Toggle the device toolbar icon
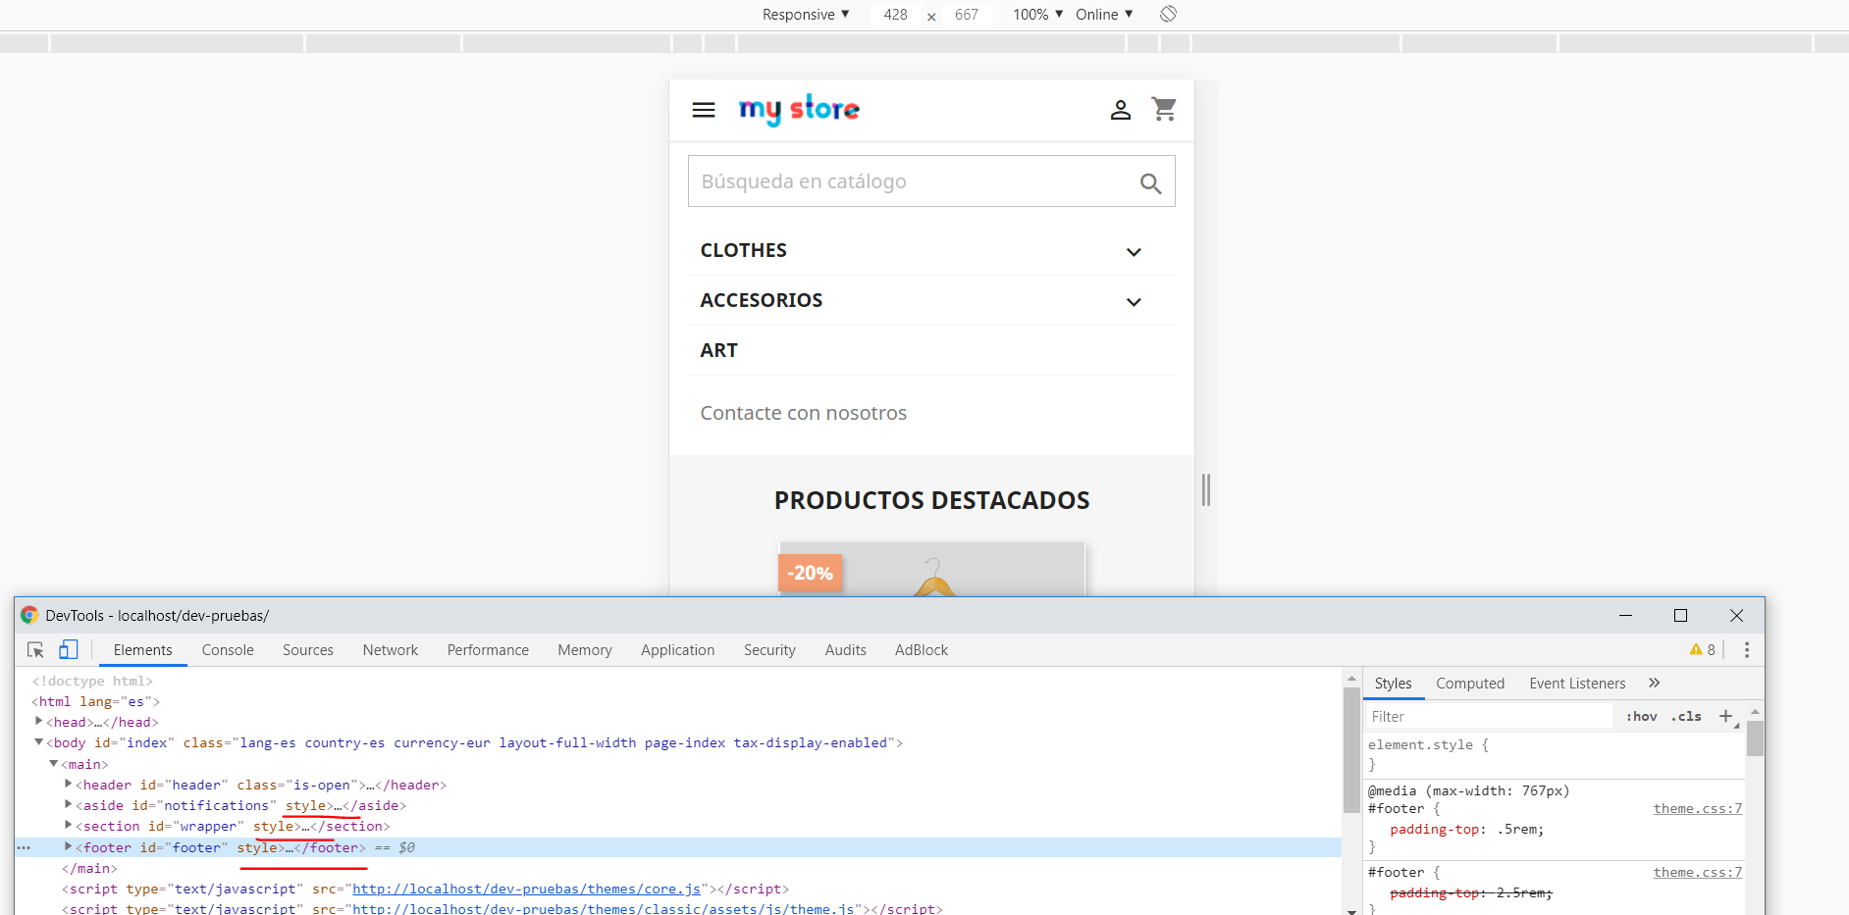The height and width of the screenshot is (915, 1849). click(x=68, y=649)
